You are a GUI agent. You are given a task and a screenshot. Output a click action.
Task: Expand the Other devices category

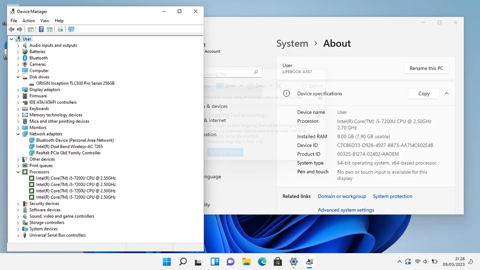click(18, 159)
